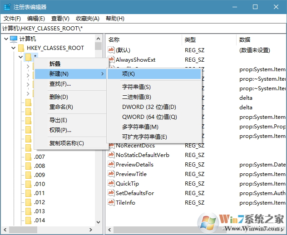Collapse the HKEY_CLASSES_ROOT tree branch
This screenshot has height=235, width=287.
pyautogui.click(x=12, y=48)
